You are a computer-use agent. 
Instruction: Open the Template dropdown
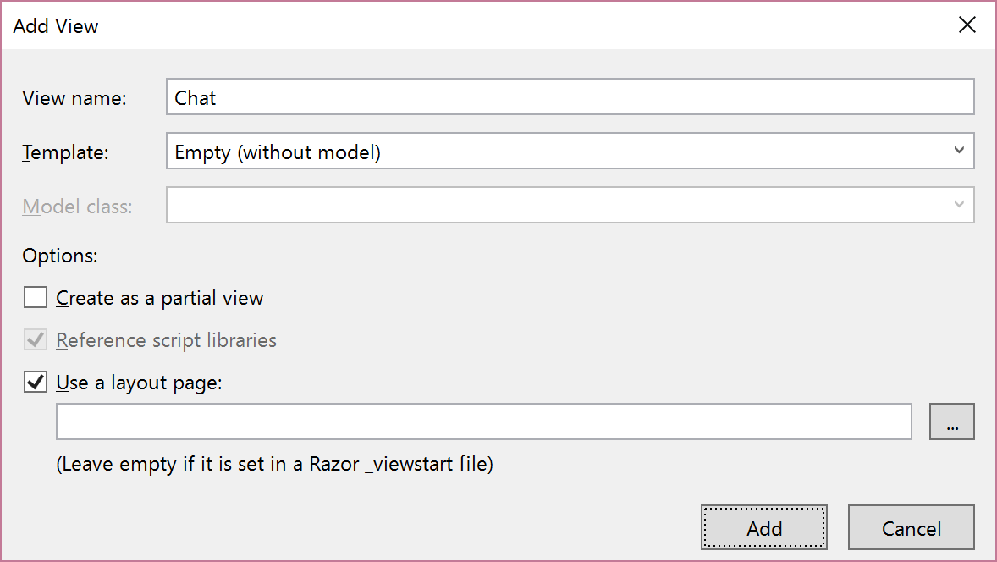570,151
